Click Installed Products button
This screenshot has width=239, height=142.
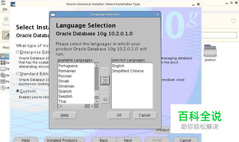[65, 140]
